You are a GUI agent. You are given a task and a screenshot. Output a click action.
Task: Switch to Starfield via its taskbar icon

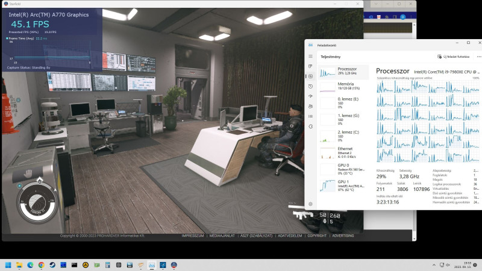tap(174, 265)
